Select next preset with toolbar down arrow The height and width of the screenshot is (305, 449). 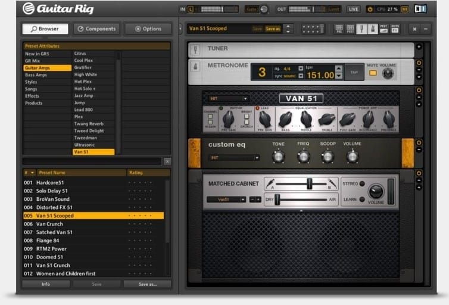pos(288,32)
